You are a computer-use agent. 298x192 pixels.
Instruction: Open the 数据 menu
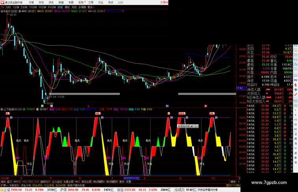[61, 2]
